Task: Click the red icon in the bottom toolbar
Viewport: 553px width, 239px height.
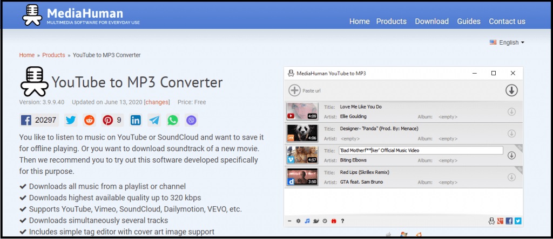Action: 334,221
